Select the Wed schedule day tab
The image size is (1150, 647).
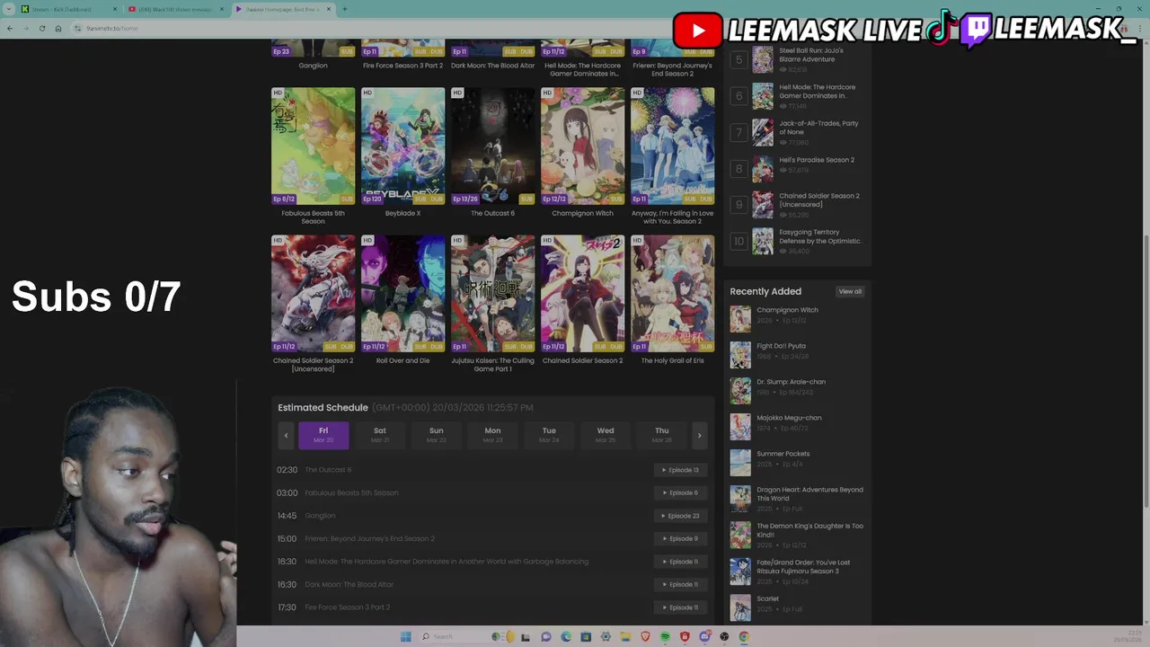606,435
